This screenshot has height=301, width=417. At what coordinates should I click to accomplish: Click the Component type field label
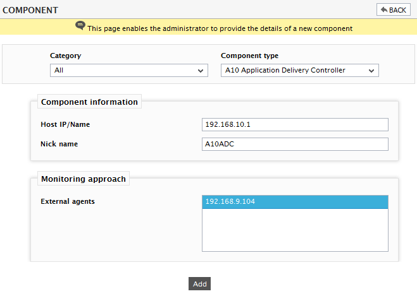(x=249, y=56)
